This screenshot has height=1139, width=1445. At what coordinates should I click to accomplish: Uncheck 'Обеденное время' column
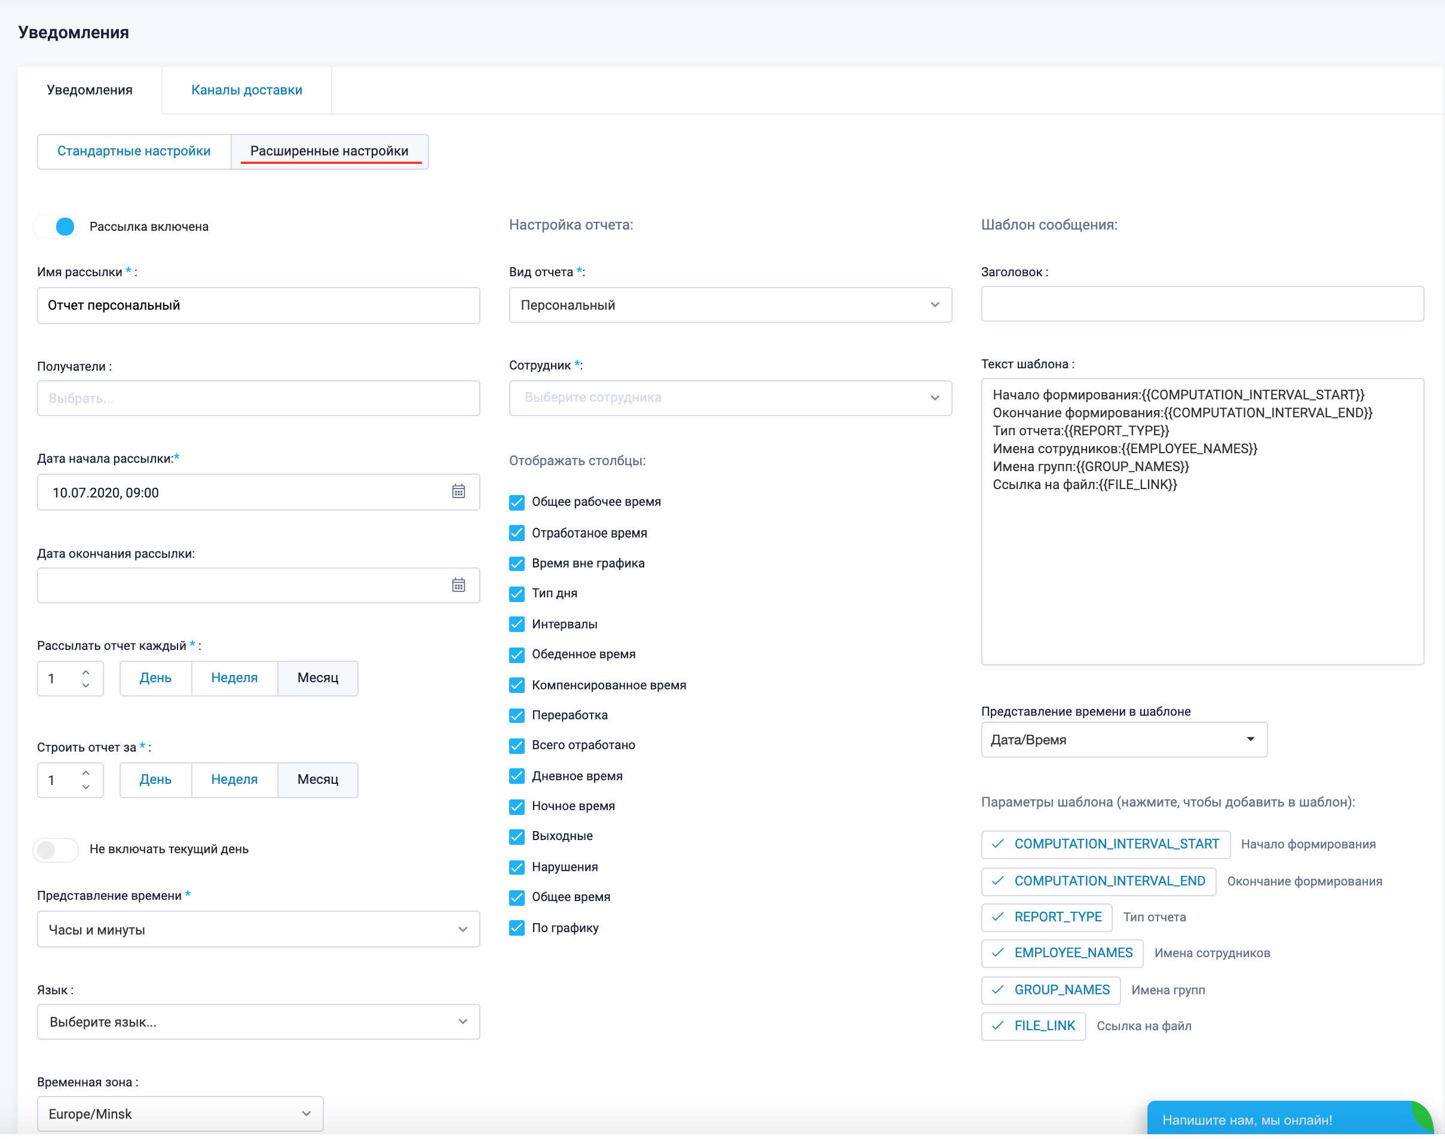pyautogui.click(x=516, y=655)
